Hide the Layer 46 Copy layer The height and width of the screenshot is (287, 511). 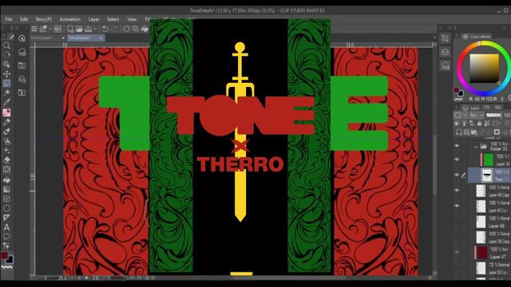pos(457,191)
